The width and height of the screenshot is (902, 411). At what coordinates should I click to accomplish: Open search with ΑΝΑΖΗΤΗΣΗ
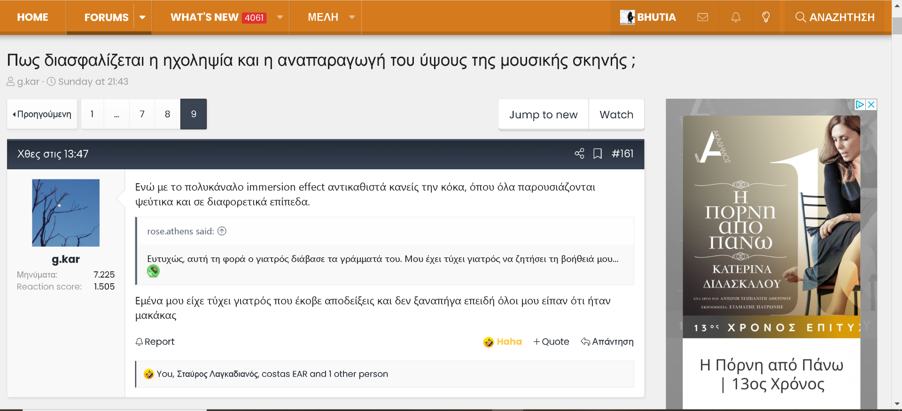(x=835, y=17)
